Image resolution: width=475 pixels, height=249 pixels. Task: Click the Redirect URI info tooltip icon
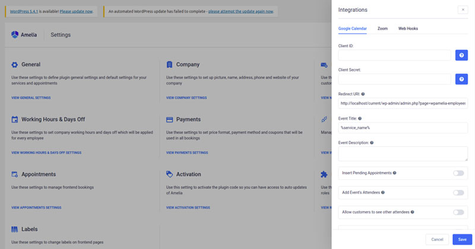[363, 94]
